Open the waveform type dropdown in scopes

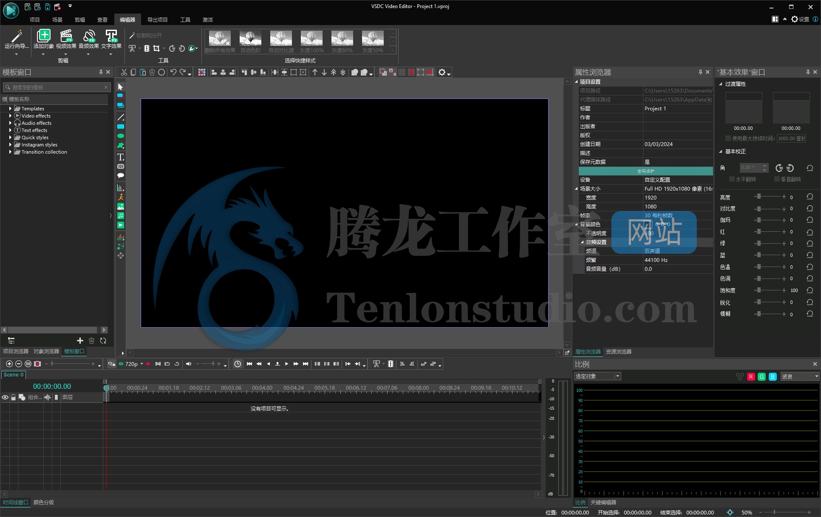[x=799, y=377]
